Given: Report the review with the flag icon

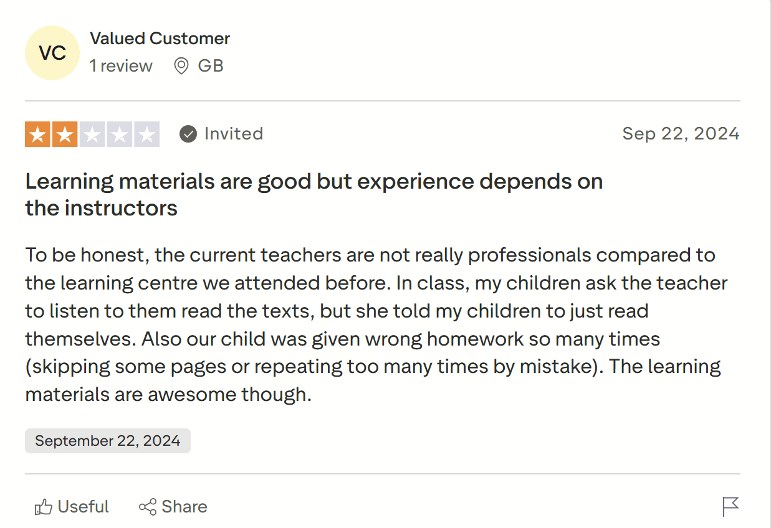Looking at the screenshot, I should click(730, 506).
